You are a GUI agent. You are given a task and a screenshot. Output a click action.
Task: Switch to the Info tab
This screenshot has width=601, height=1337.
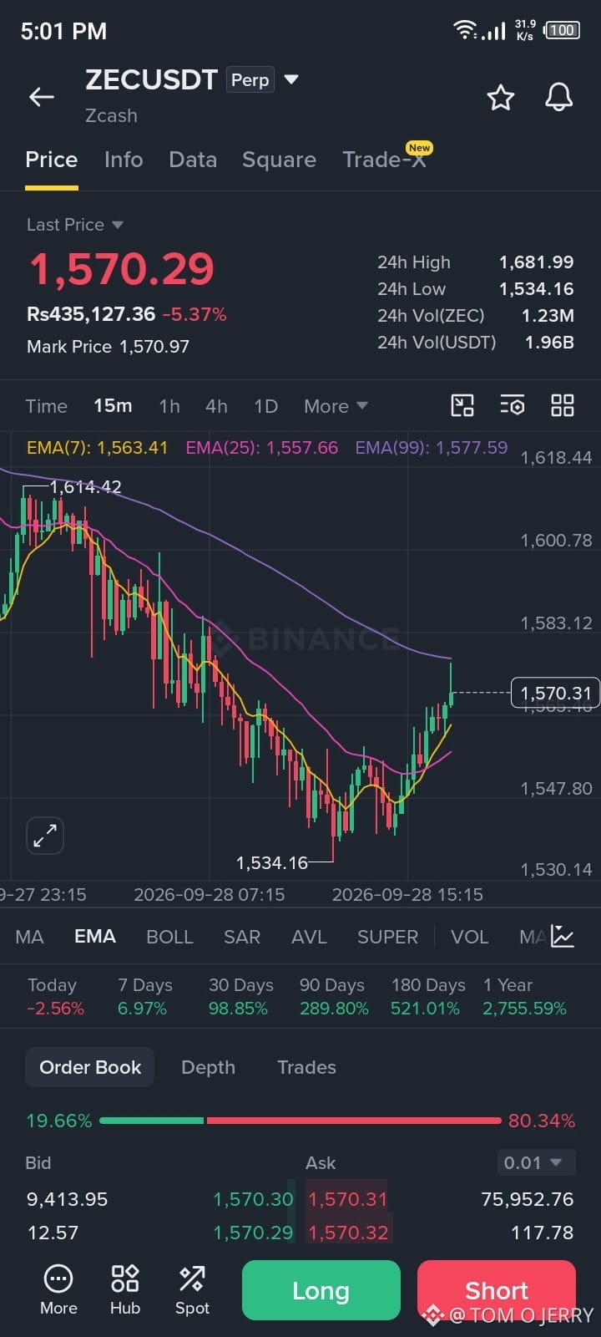pos(124,160)
